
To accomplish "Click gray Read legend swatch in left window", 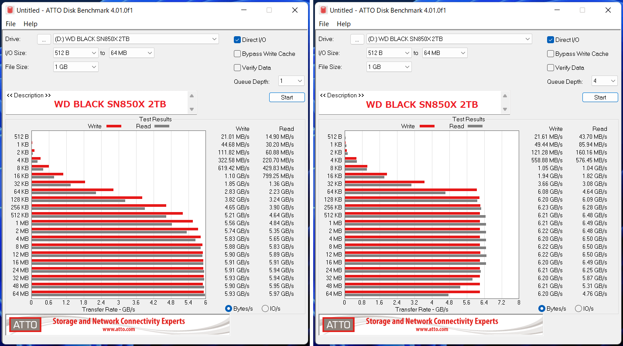I will (x=162, y=126).
